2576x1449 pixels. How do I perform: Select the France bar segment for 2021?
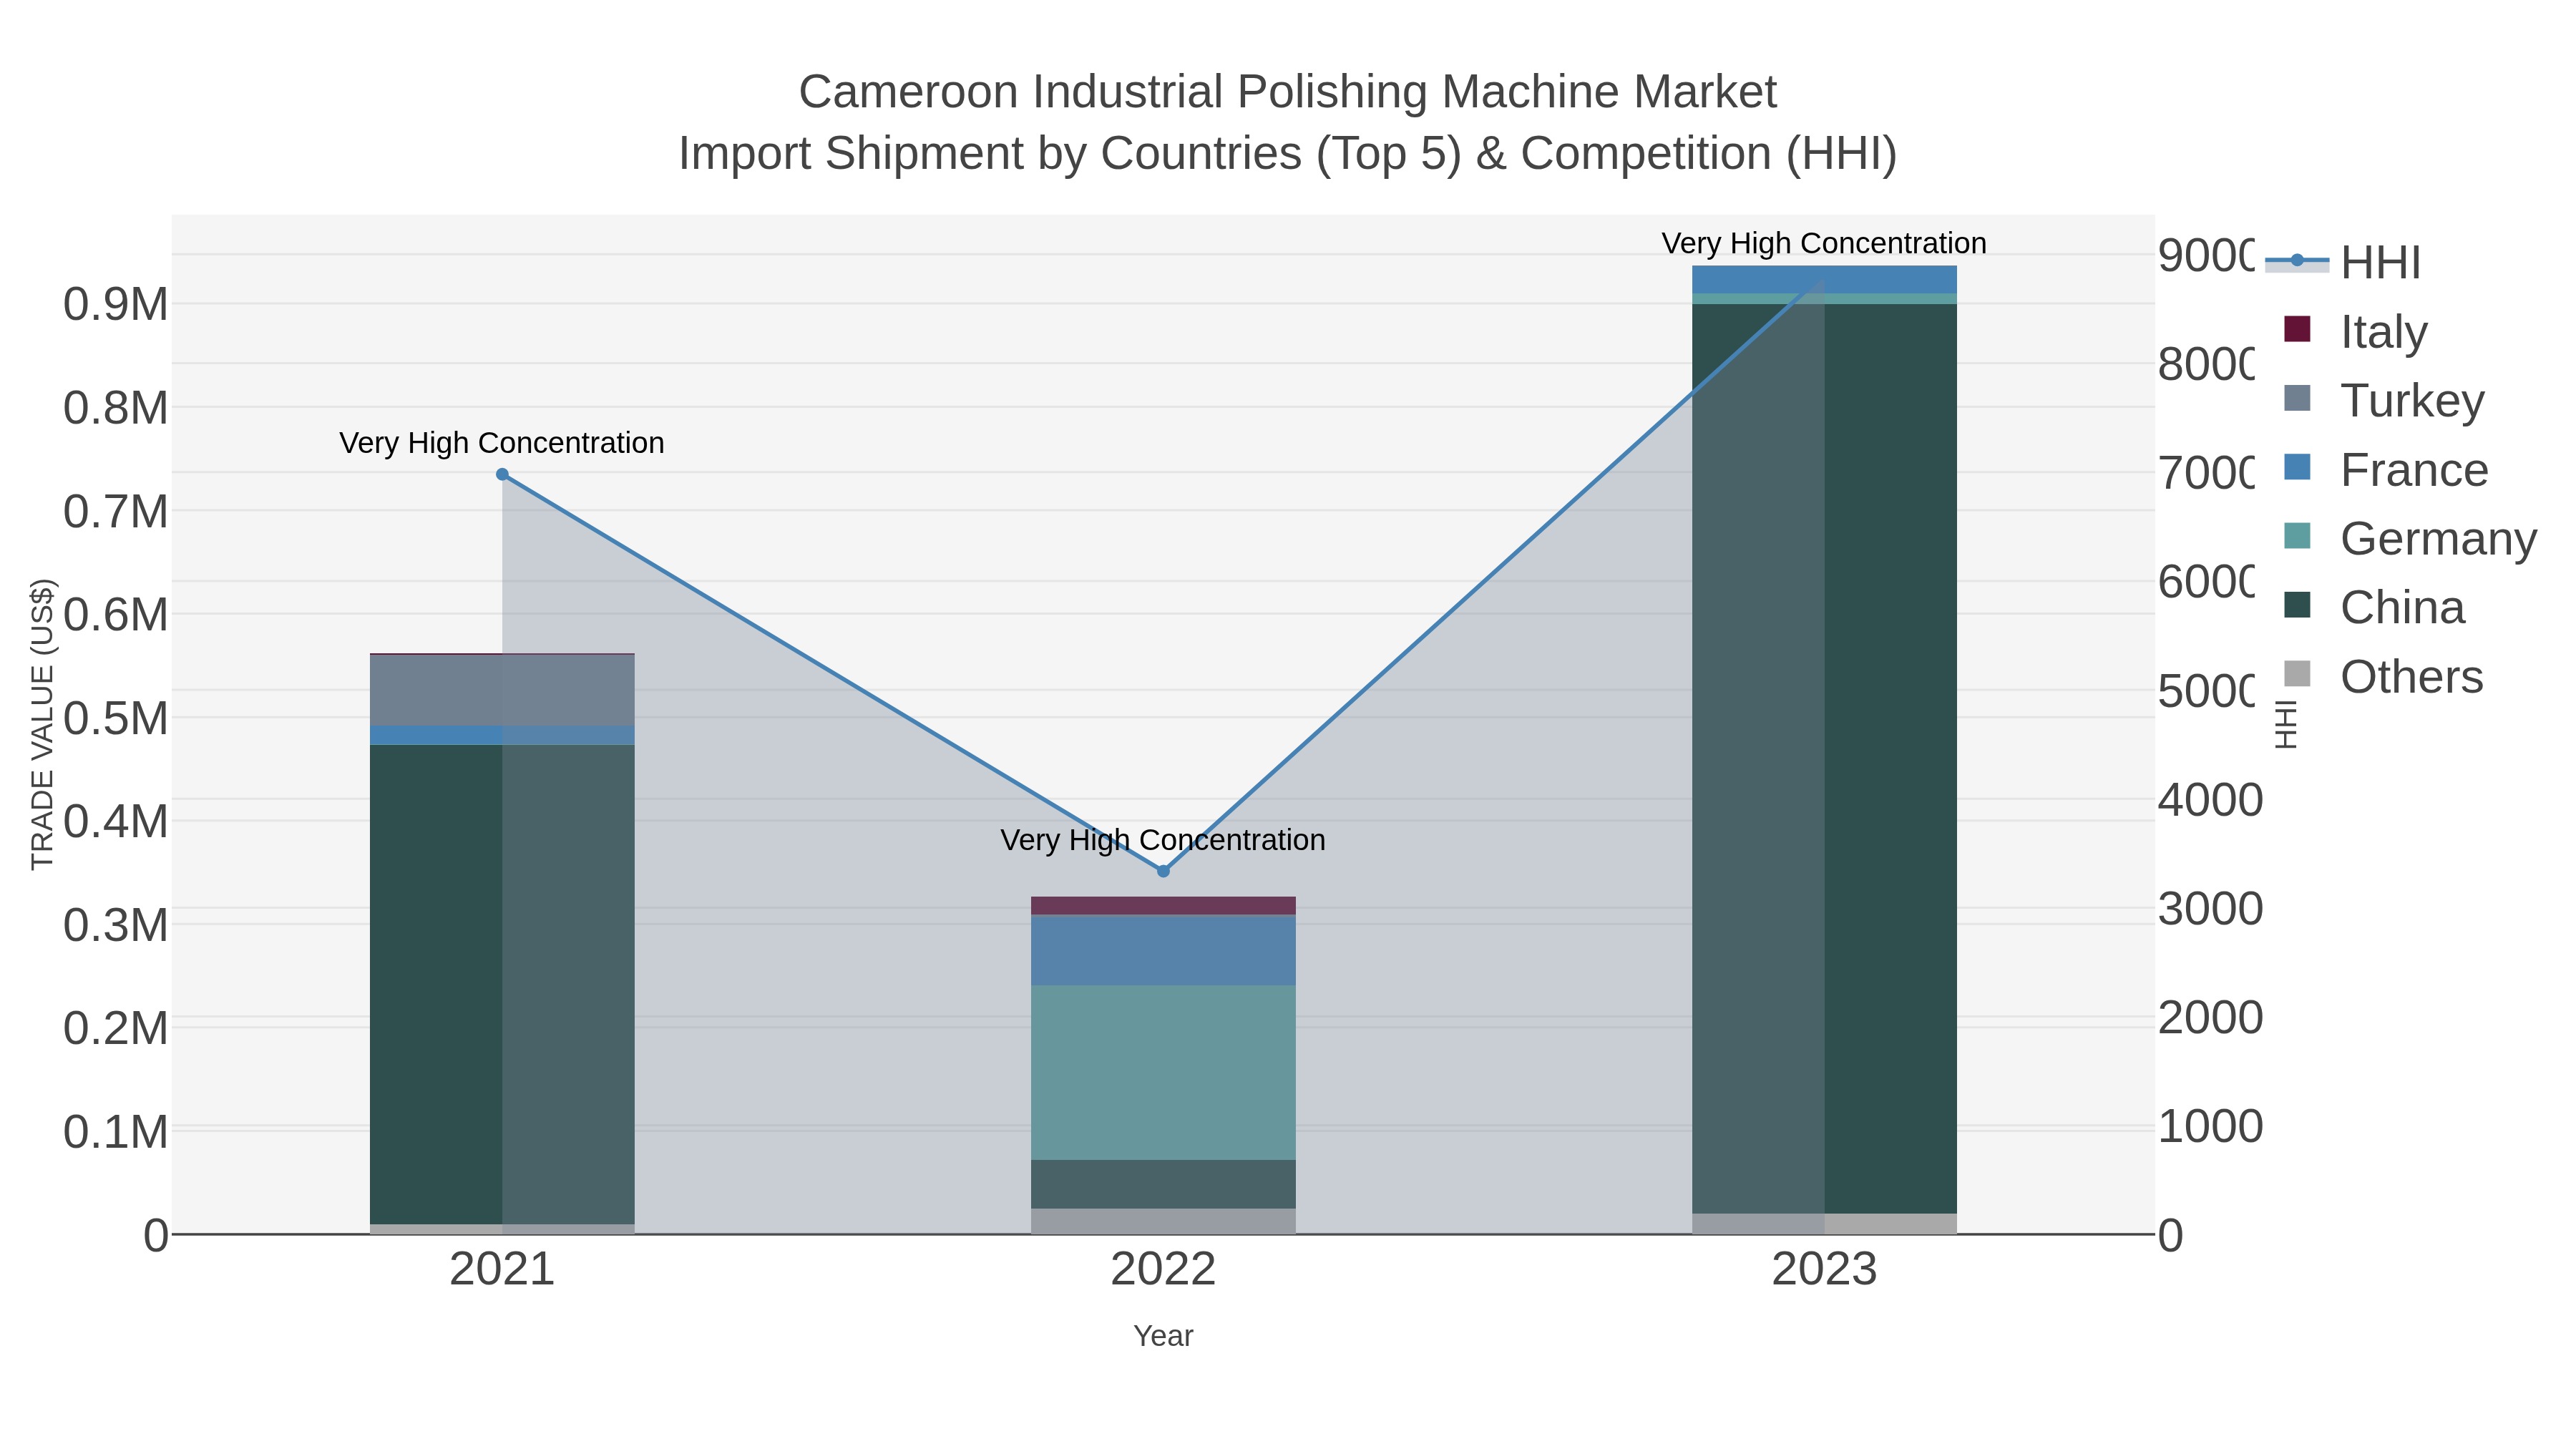click(502, 735)
